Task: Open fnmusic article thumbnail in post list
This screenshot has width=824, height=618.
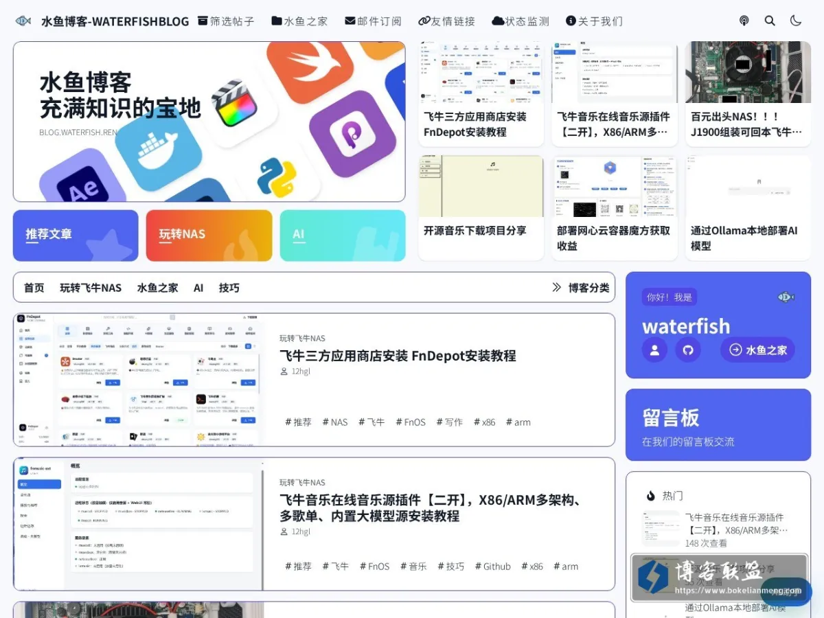Action: coord(138,524)
